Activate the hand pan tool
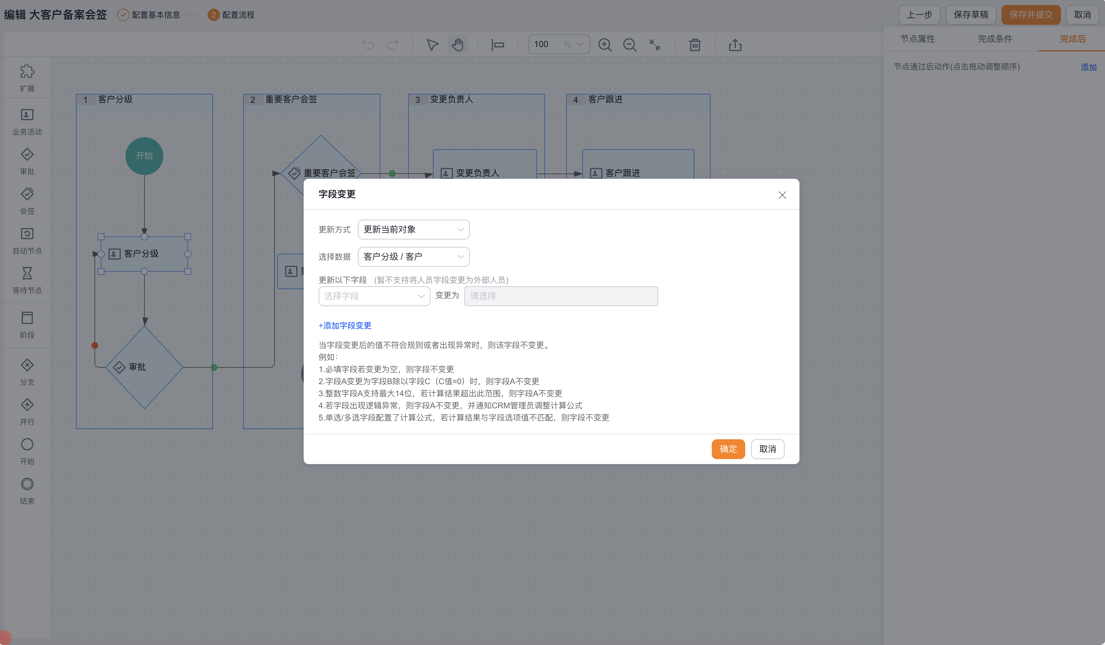Screen dimensions: 1105x645 pyautogui.click(x=458, y=45)
